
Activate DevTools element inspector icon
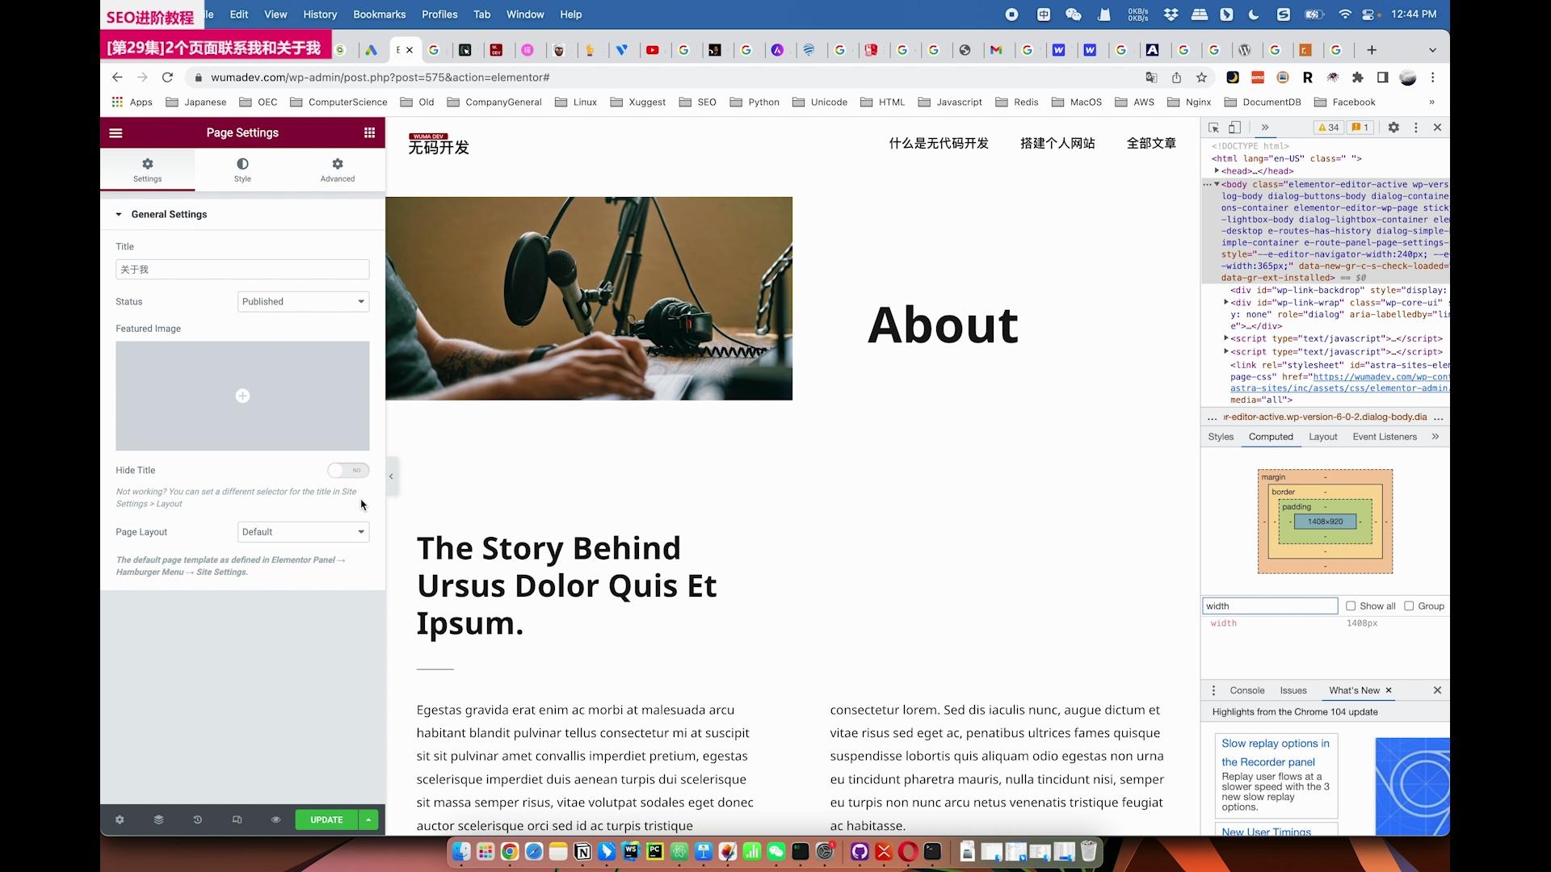pyautogui.click(x=1213, y=128)
